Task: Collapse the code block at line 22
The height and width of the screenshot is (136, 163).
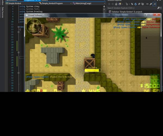Action: click(x=18, y=52)
